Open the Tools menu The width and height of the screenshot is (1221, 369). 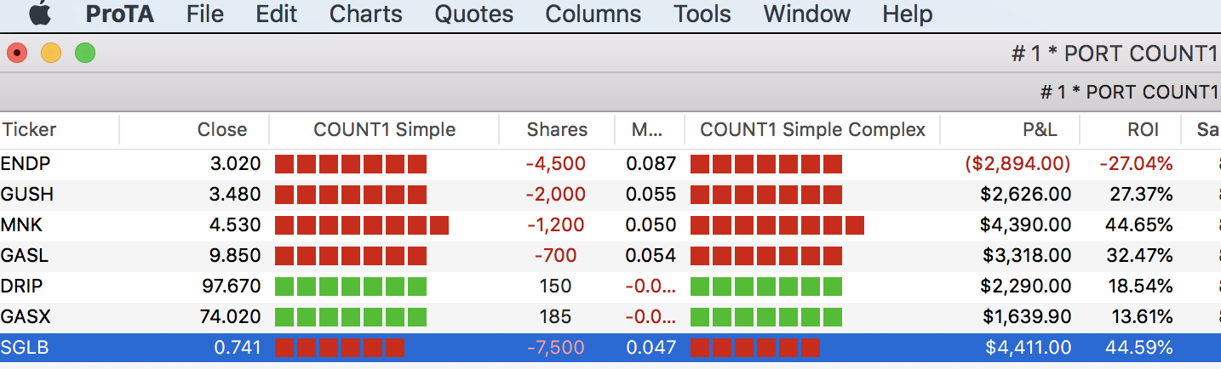pyautogui.click(x=702, y=14)
